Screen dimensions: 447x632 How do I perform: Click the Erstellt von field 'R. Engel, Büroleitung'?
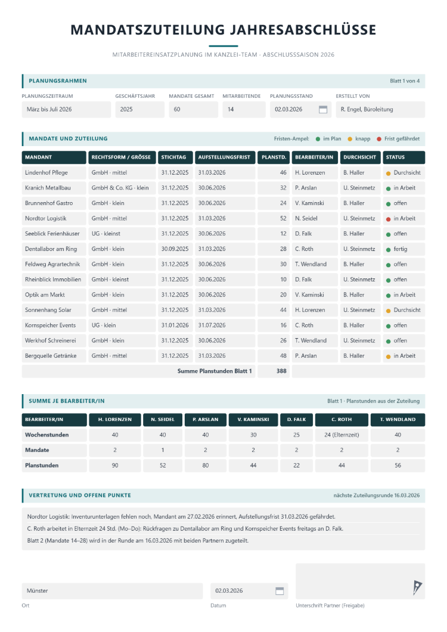click(x=380, y=110)
